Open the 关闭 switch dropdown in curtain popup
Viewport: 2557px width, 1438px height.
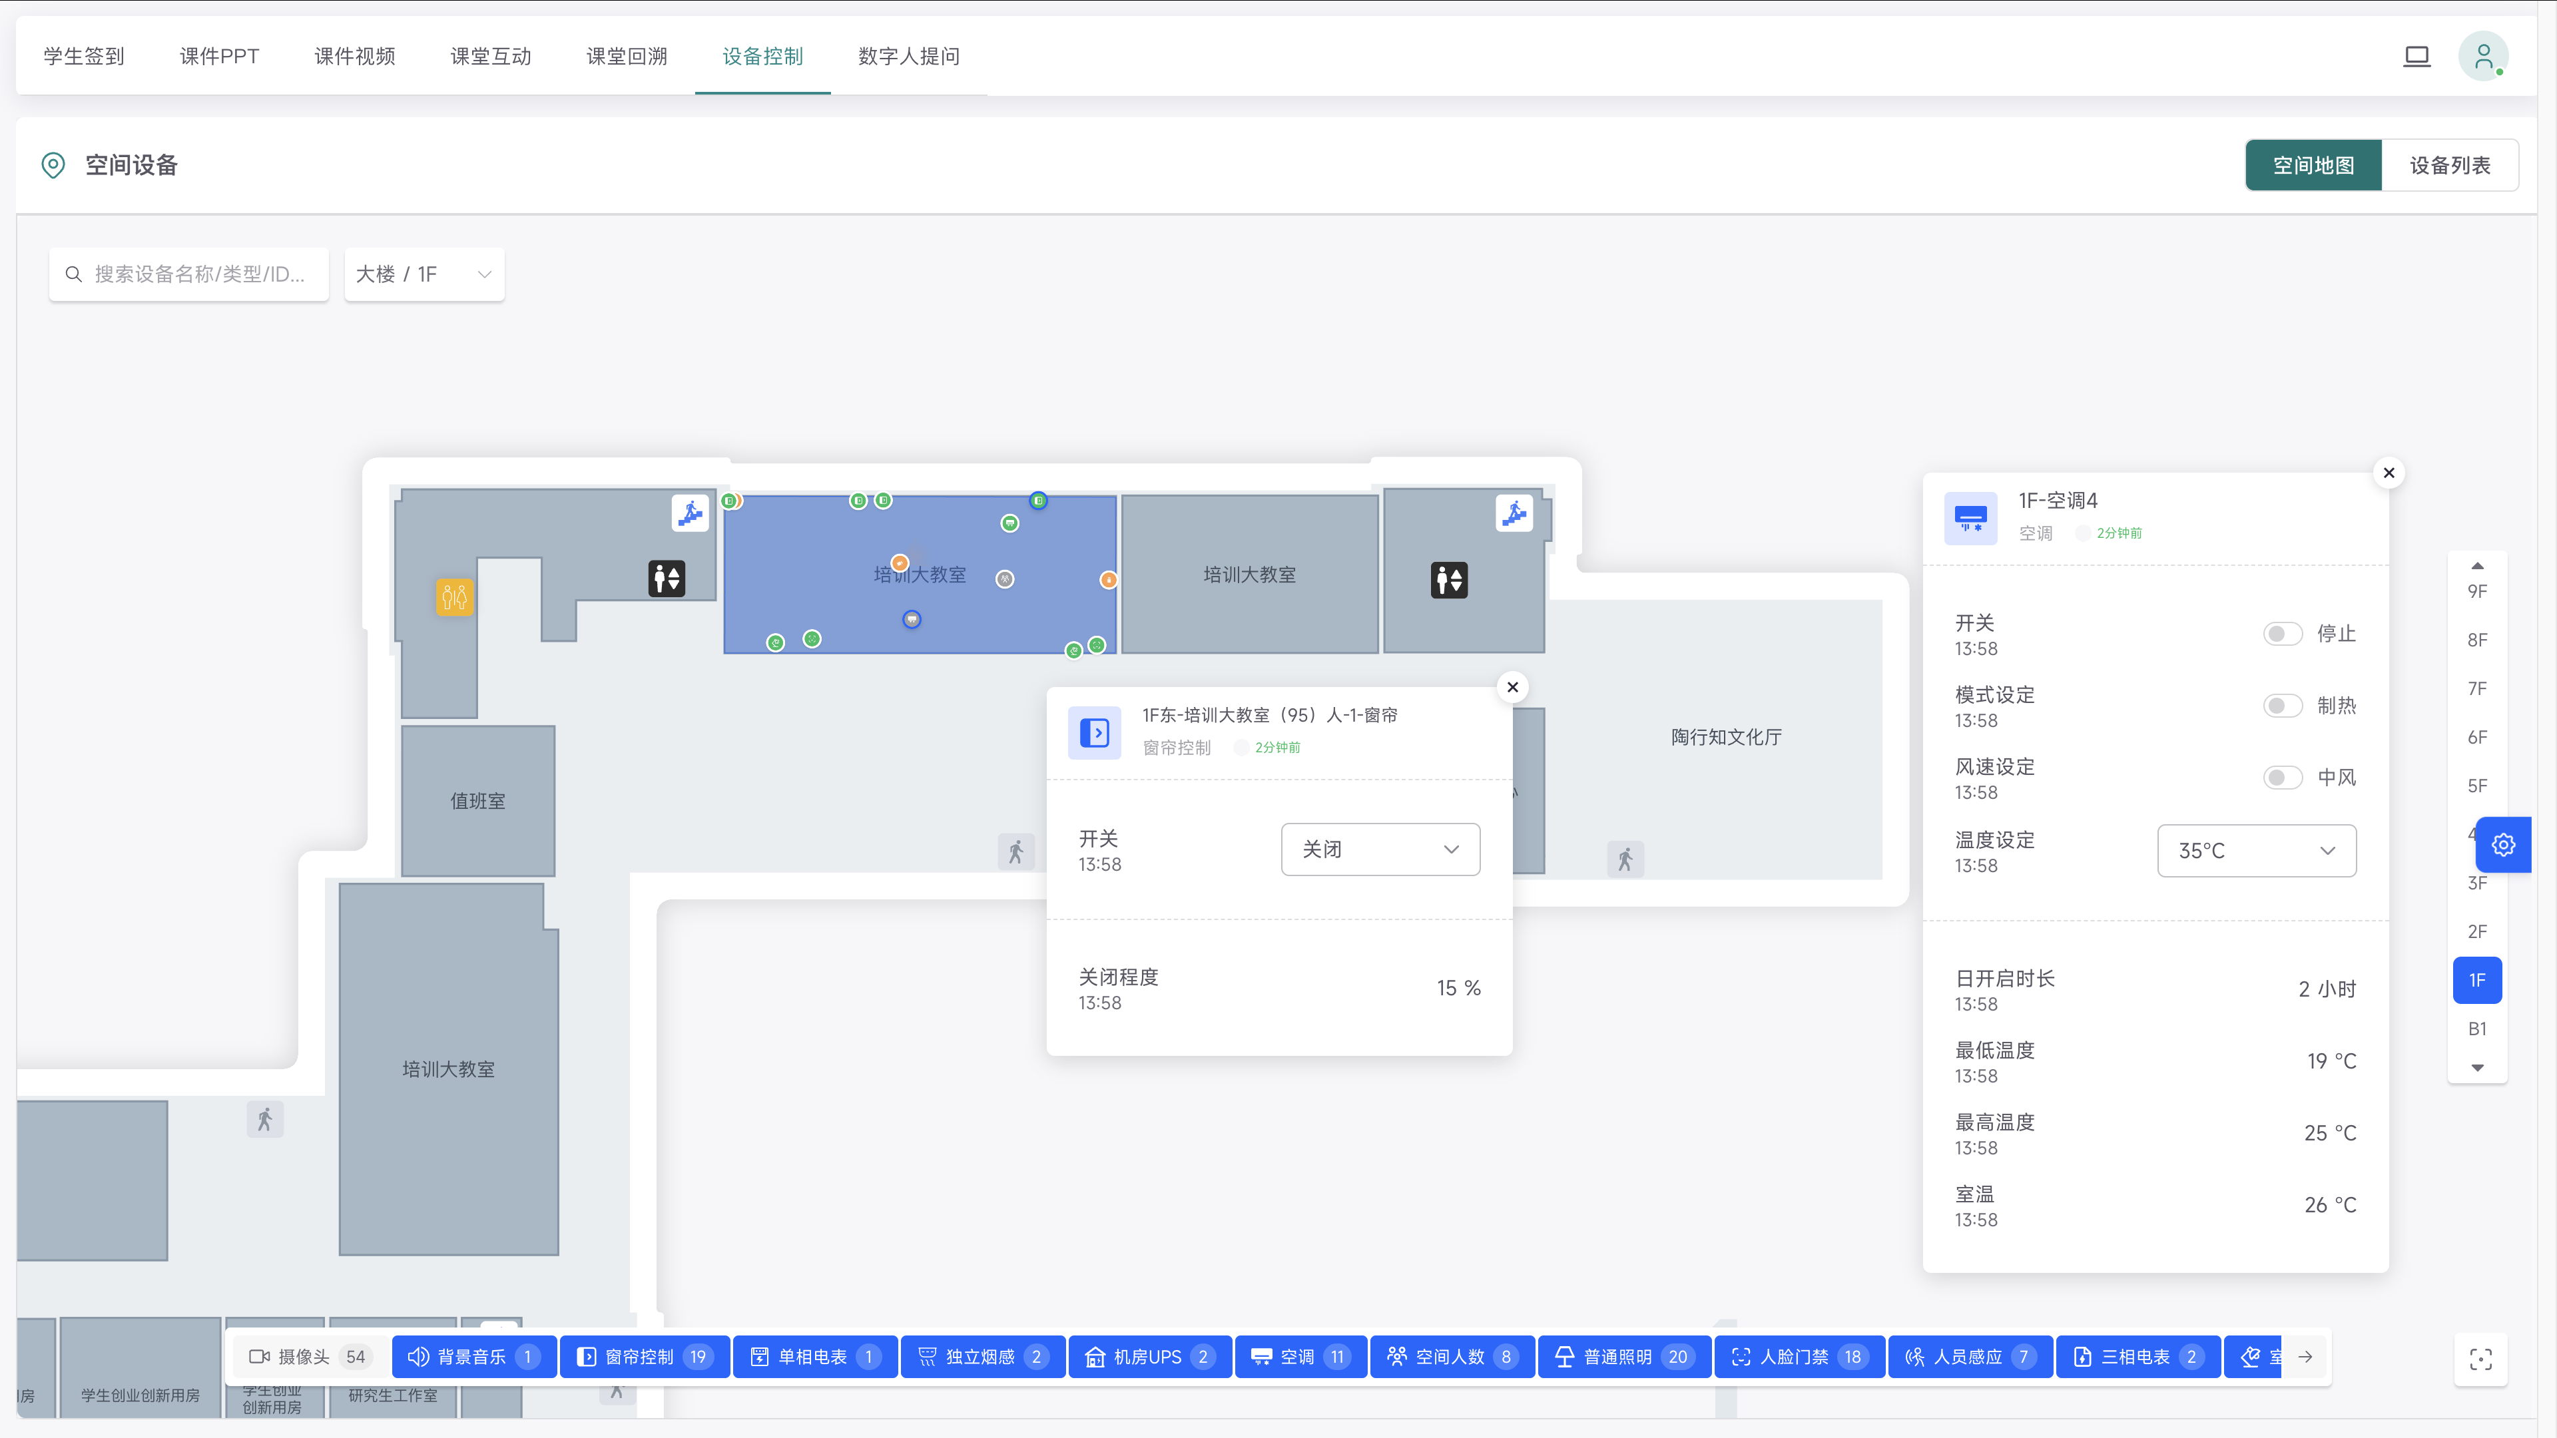tap(1380, 849)
